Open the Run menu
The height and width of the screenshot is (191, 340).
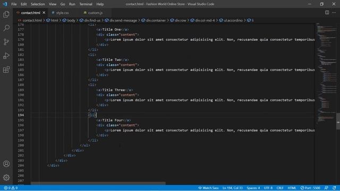point(72,4)
